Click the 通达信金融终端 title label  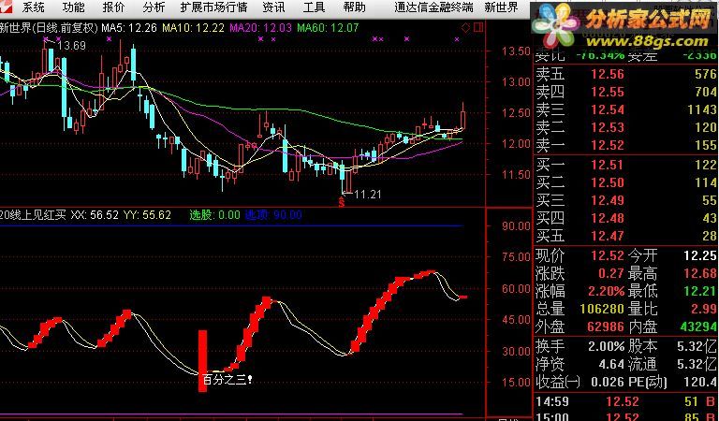tap(433, 7)
